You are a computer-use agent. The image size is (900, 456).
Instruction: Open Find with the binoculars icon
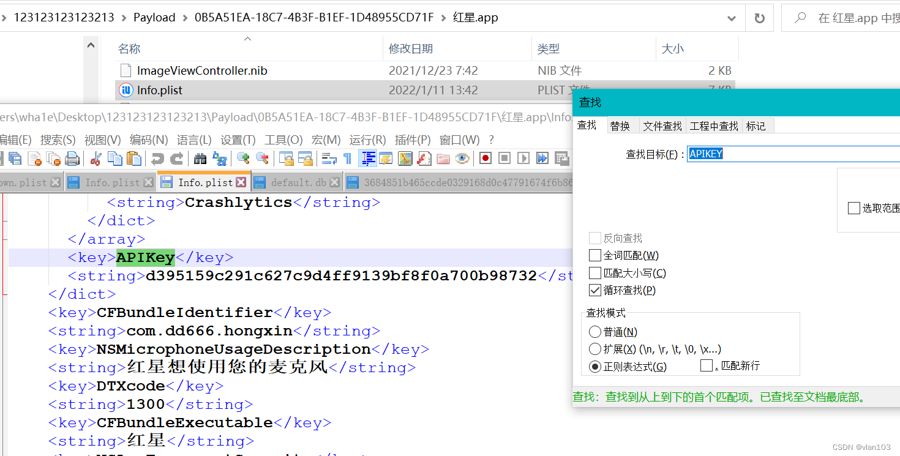click(x=200, y=159)
